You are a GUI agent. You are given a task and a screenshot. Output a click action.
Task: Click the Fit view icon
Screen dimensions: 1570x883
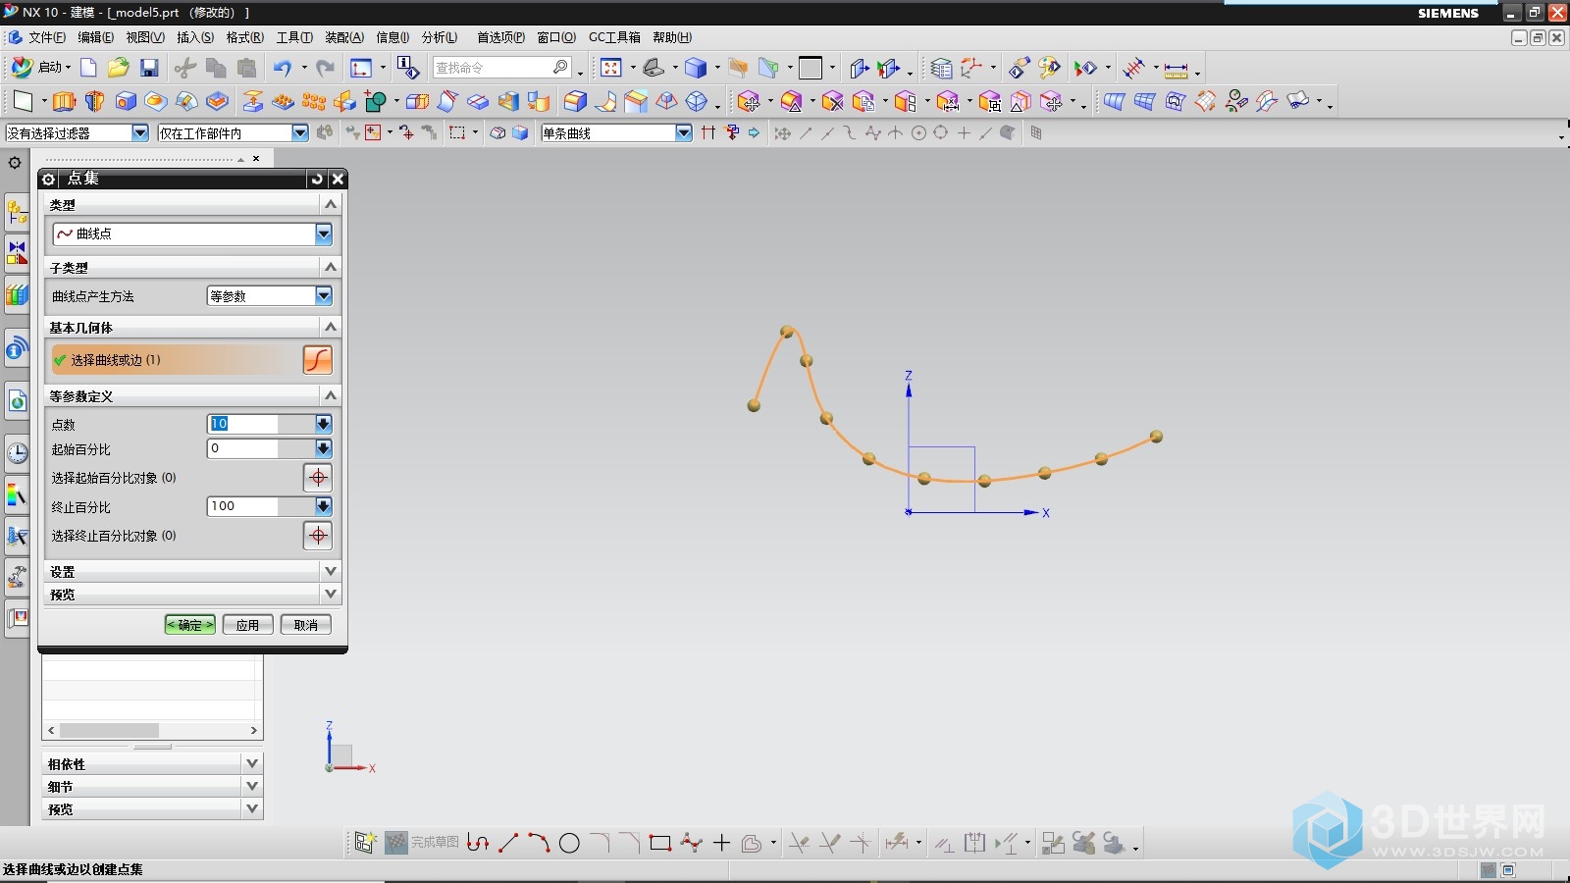611,68
